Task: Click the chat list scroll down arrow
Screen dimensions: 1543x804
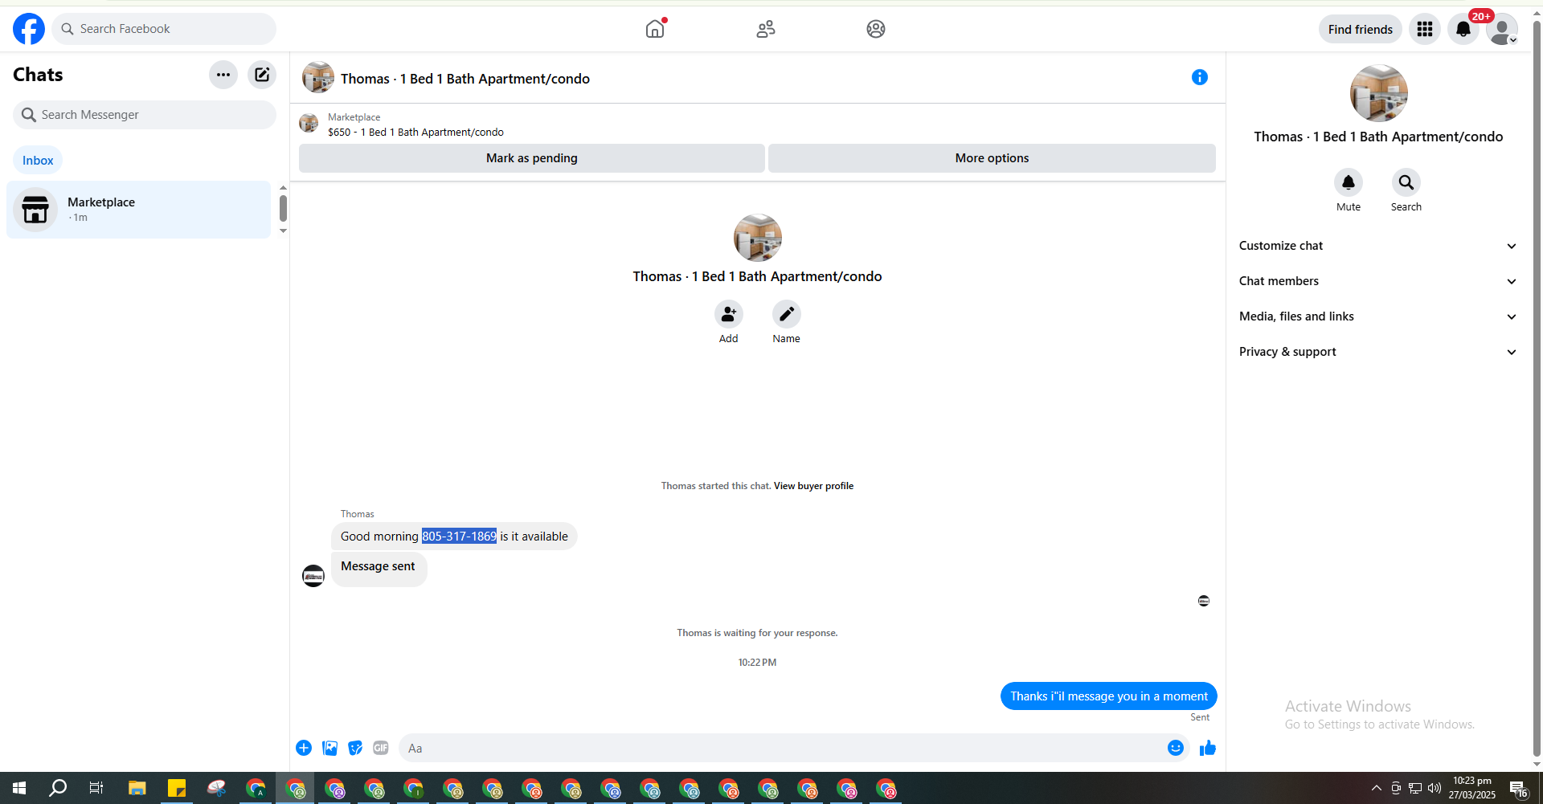Action: (x=283, y=231)
